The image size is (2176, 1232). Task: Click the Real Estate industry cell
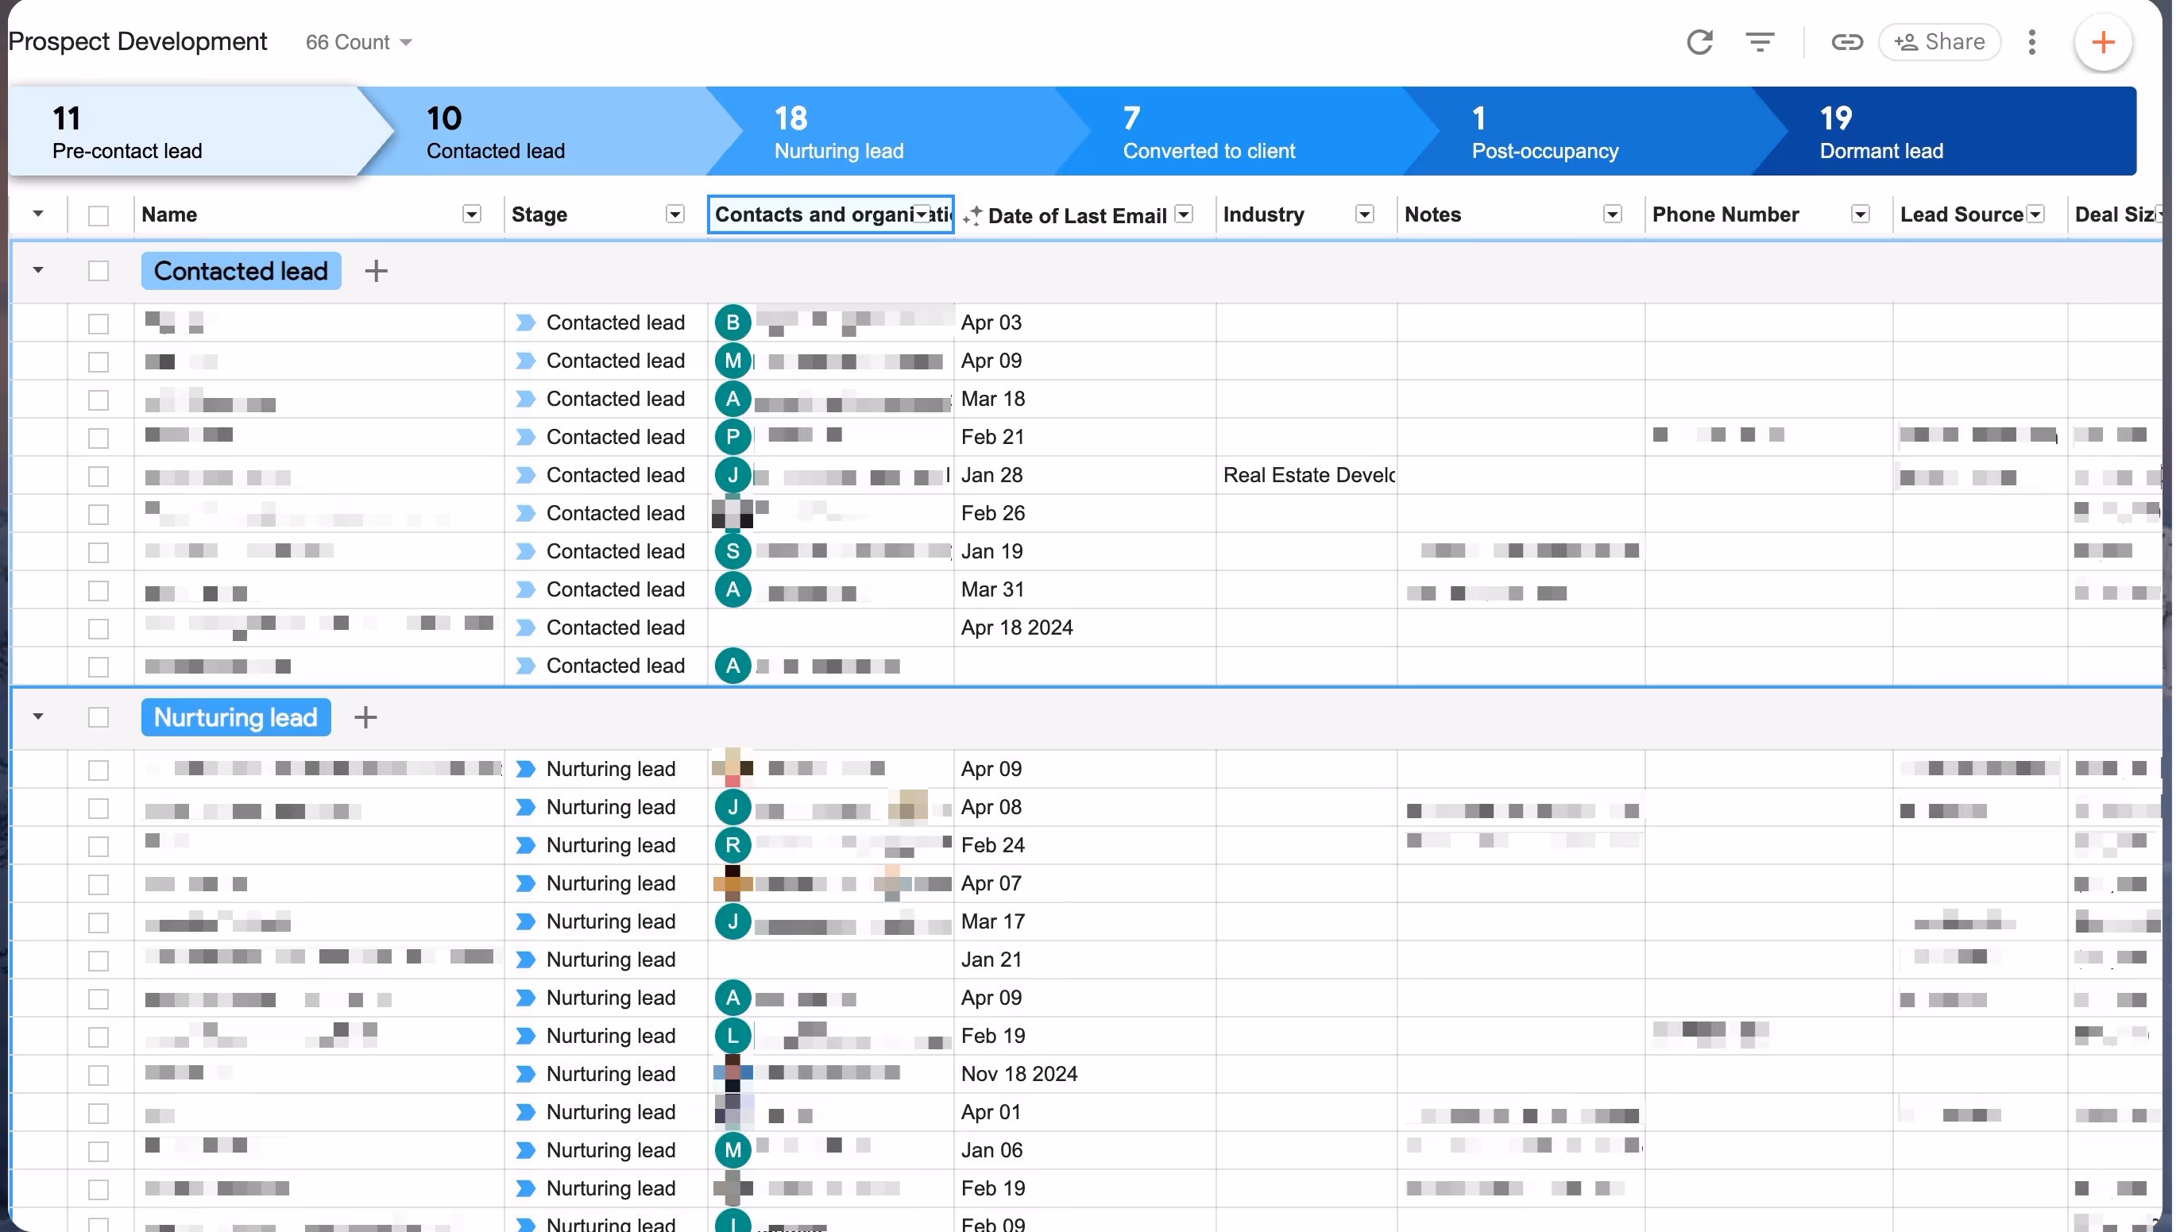click(x=1307, y=476)
